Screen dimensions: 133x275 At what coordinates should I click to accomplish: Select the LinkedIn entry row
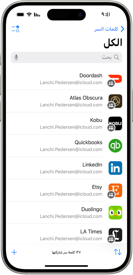(66, 168)
